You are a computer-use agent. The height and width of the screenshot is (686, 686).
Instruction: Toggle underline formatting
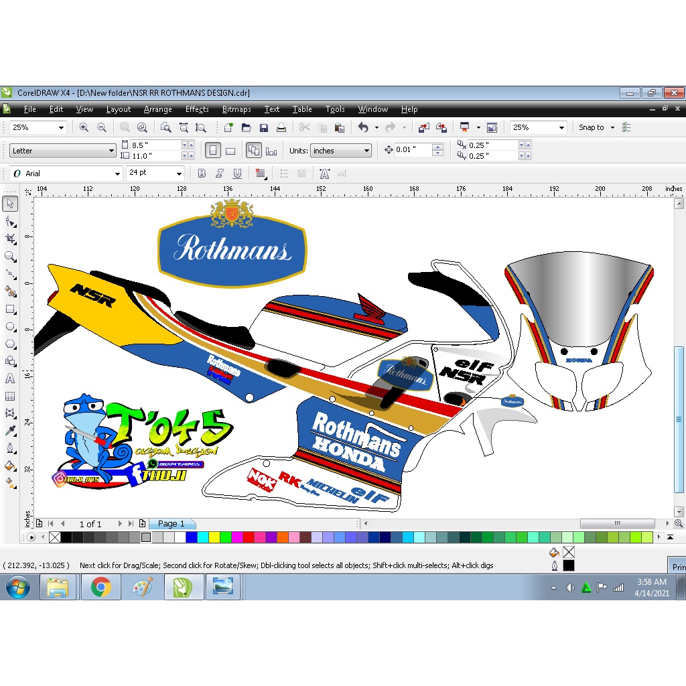point(238,173)
